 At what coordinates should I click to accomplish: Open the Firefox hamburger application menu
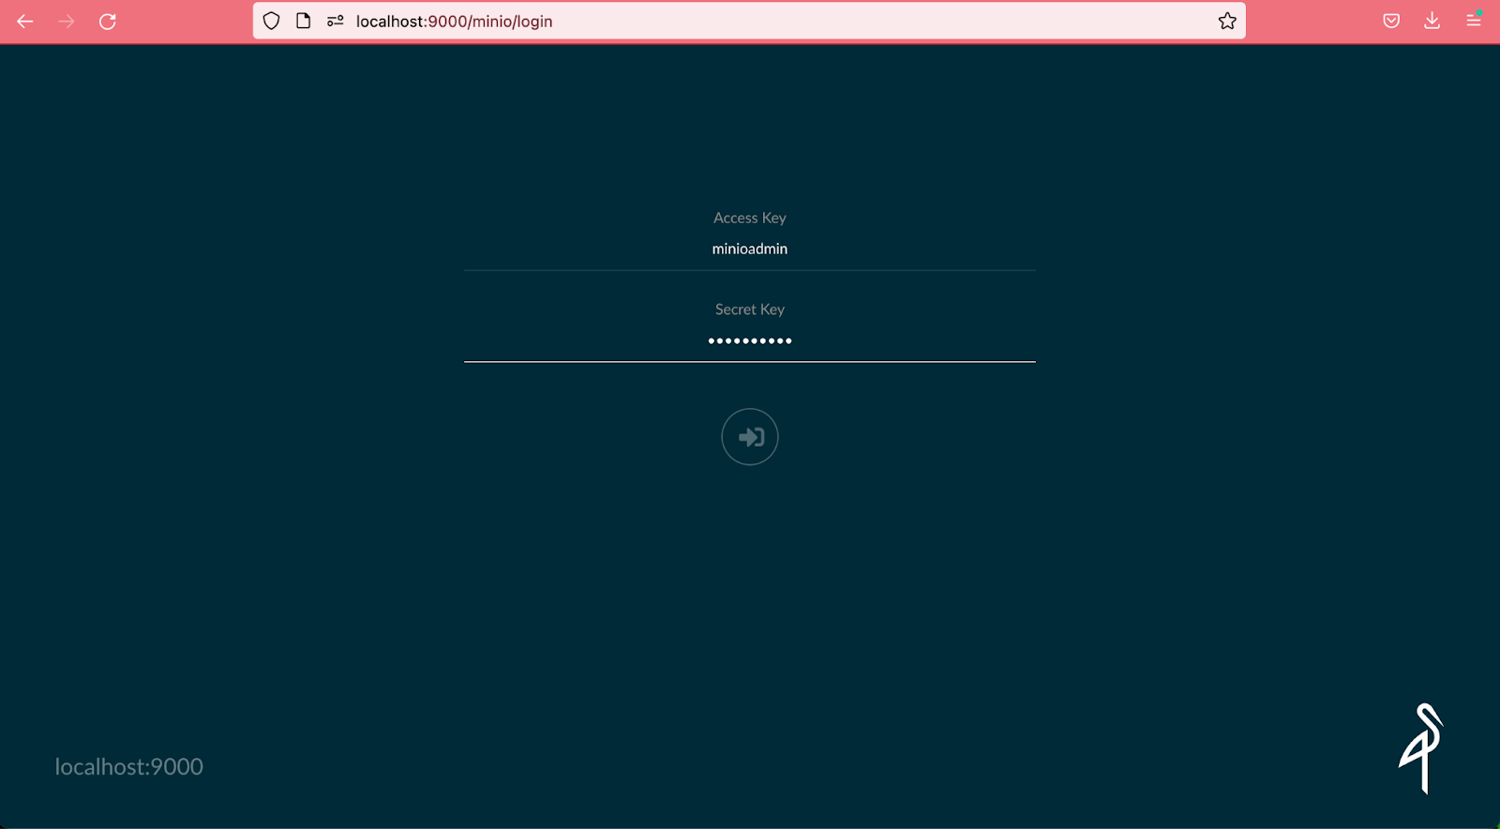point(1474,21)
